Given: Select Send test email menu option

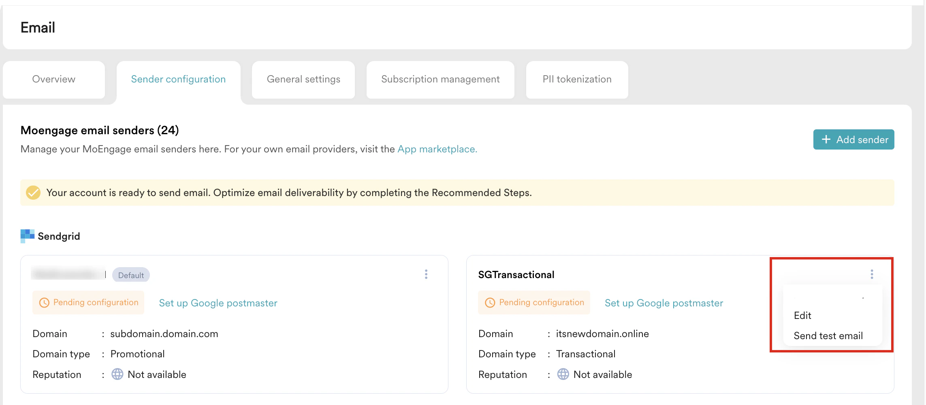Looking at the screenshot, I should [x=828, y=336].
